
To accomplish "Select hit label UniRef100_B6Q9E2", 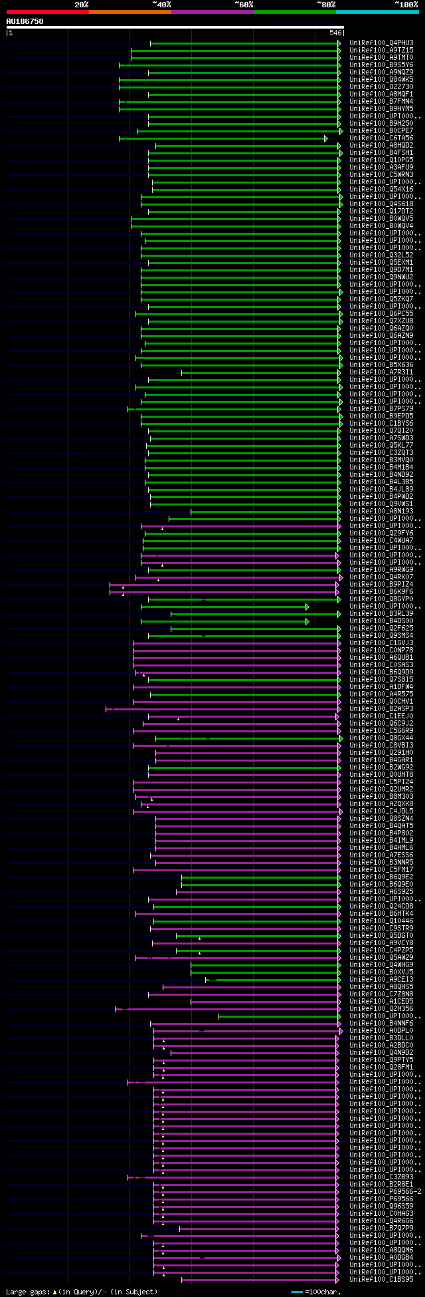I will pyautogui.click(x=381, y=877).
